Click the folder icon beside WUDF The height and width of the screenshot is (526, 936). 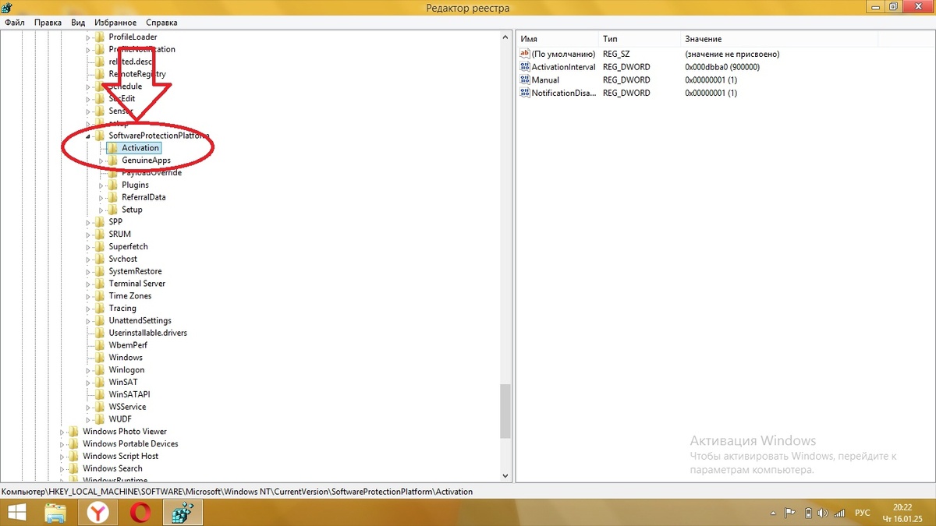(x=99, y=419)
